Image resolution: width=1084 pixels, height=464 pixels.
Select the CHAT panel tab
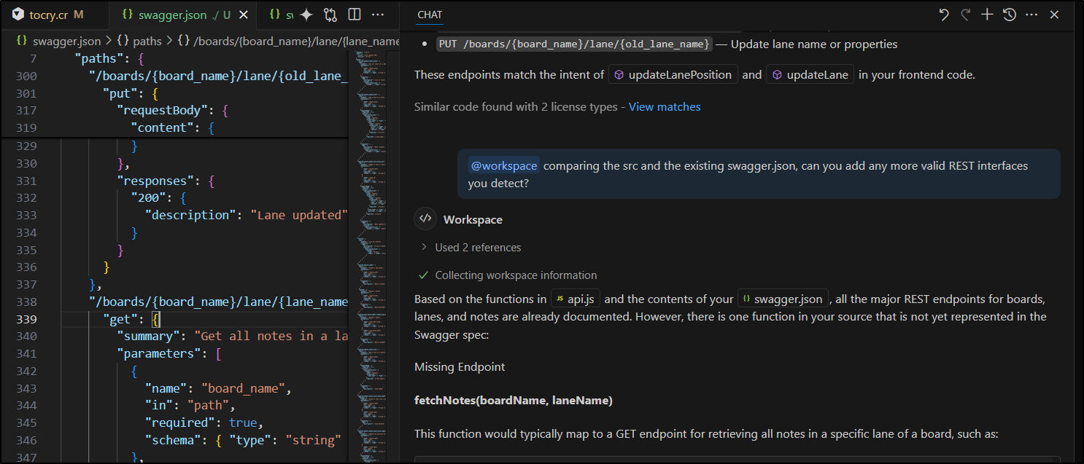(430, 15)
